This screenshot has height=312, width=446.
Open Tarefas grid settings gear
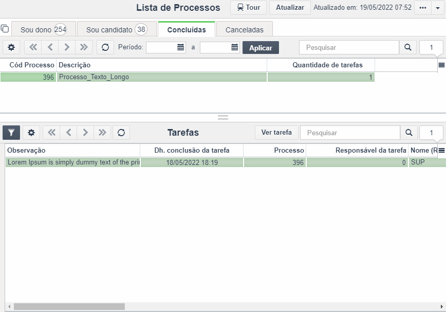31,133
